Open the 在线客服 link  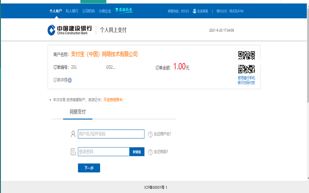tap(203, 11)
